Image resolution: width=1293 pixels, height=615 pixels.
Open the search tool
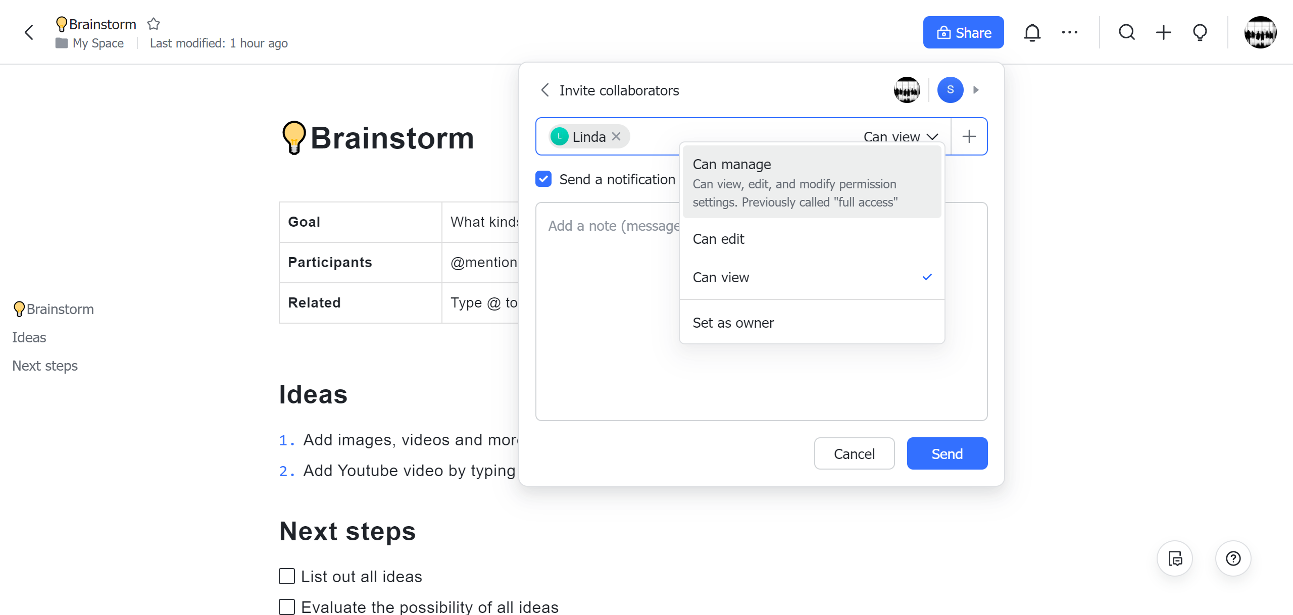click(1127, 32)
